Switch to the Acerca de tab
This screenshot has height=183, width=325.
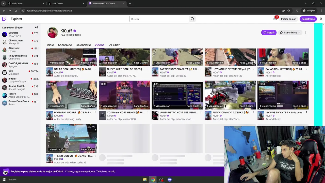65,45
